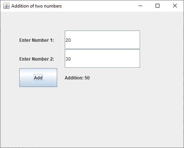
Task: Click the window title "Addition of two numbers"
Action: (x=37, y=6)
